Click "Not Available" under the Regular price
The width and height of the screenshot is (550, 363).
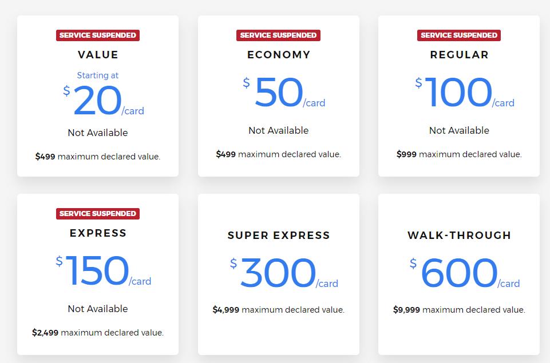459,130
